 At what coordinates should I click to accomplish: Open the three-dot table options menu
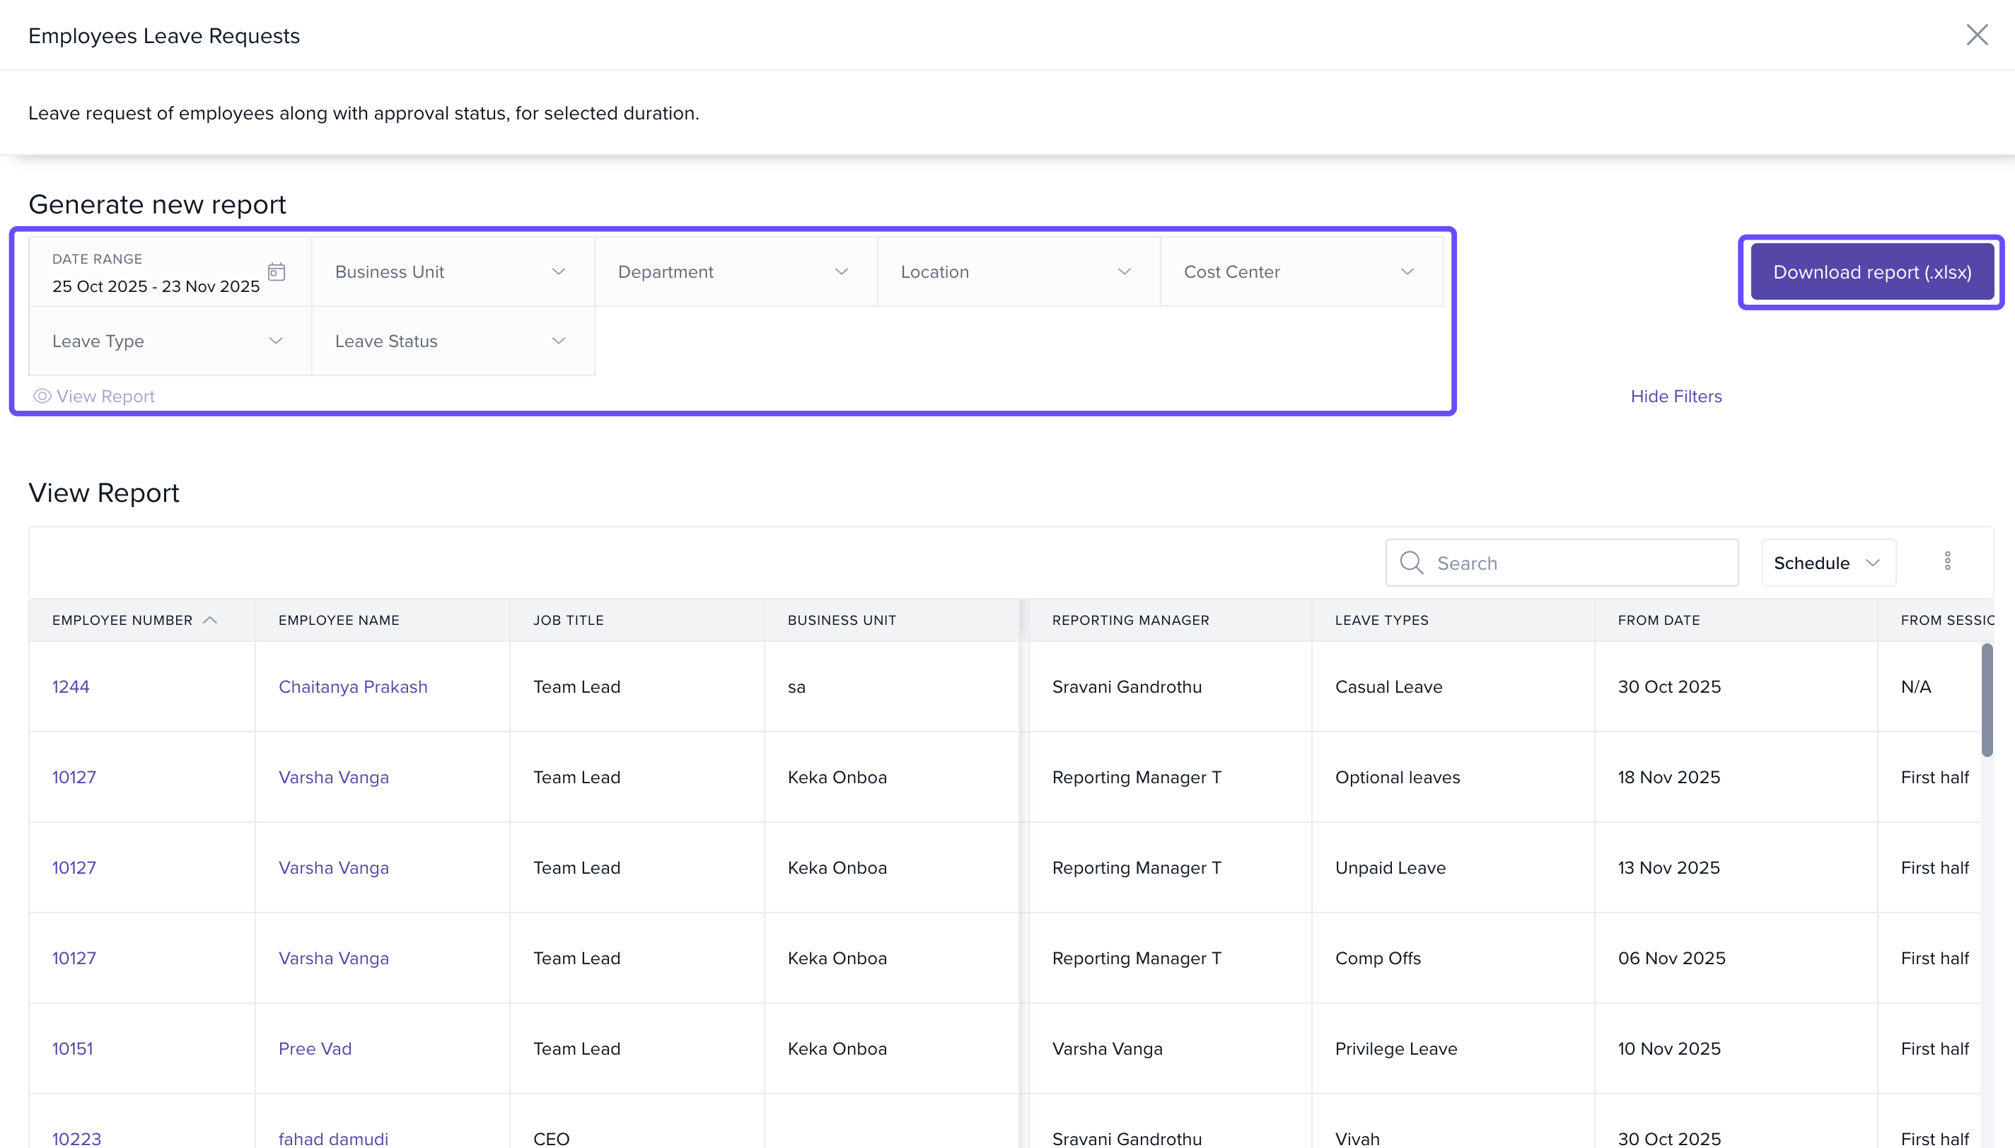tap(1947, 561)
